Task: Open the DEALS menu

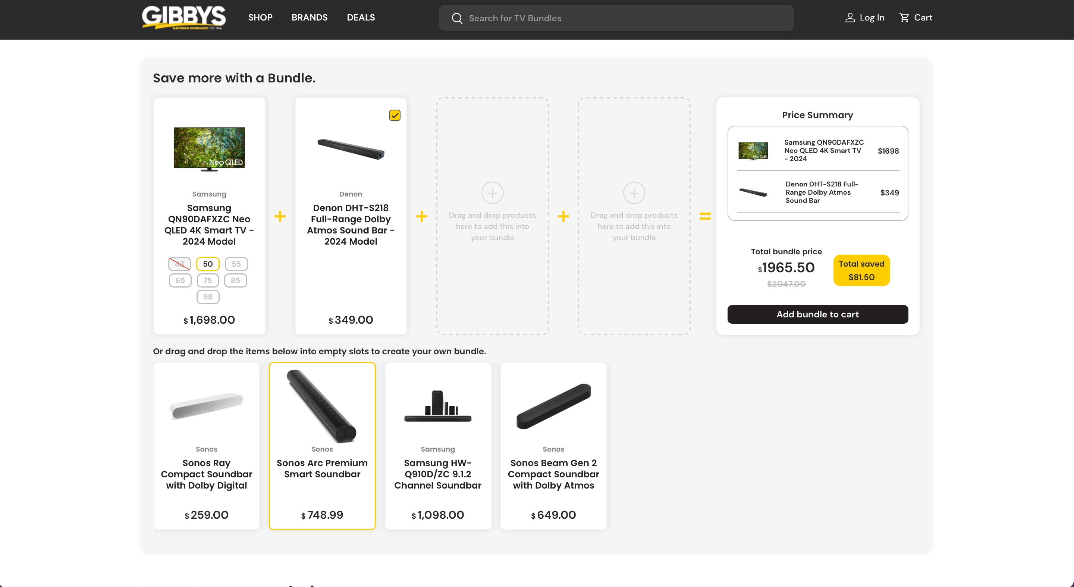Action: (x=361, y=18)
